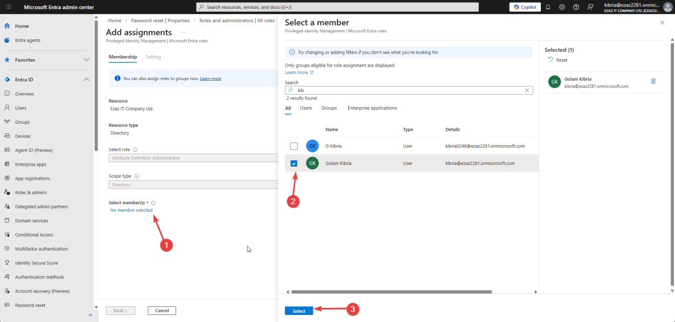
Task: Open Delegated admin partners
Action: pos(41,206)
